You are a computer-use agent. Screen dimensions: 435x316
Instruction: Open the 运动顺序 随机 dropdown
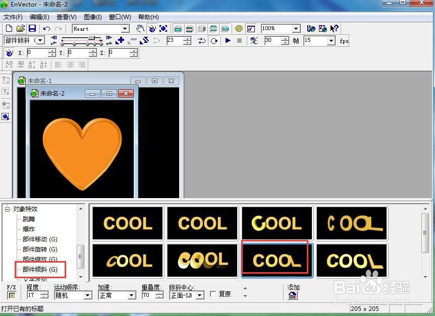(x=88, y=295)
